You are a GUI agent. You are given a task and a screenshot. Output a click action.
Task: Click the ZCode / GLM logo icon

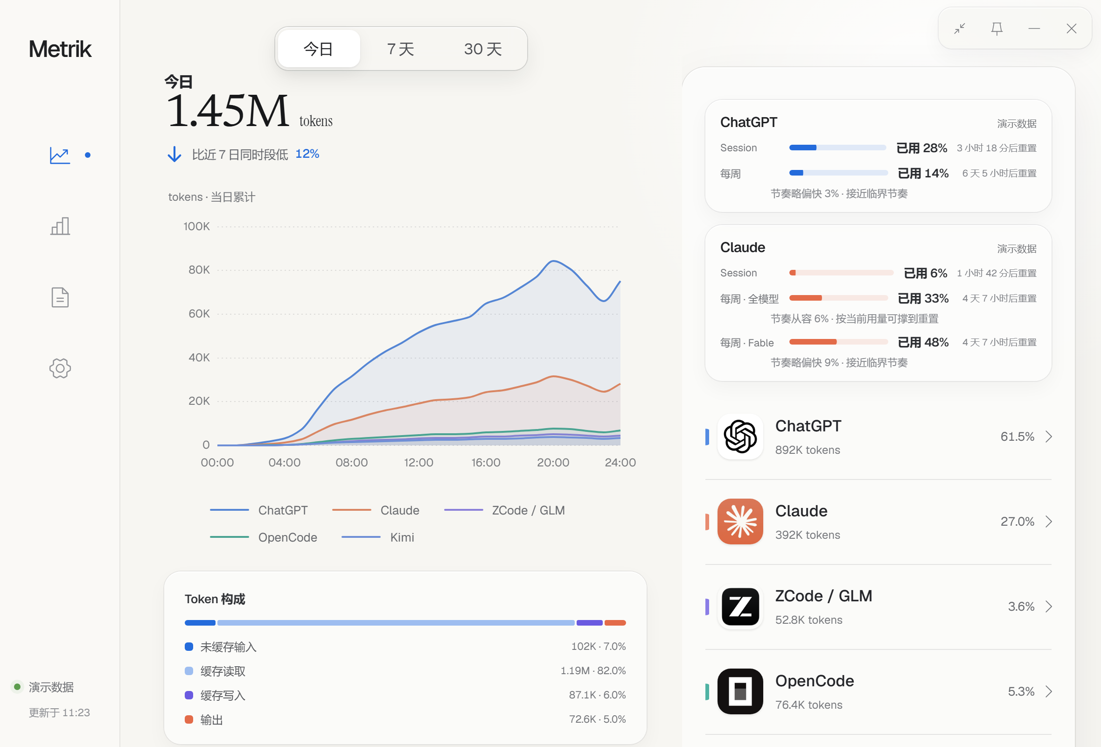(740, 606)
